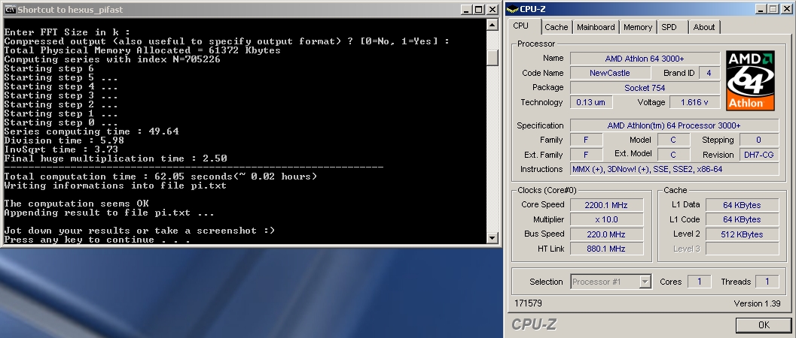Screen dimensions: 796x338
Task: Close the CPU-Z window
Action: pyautogui.click(x=786, y=9)
